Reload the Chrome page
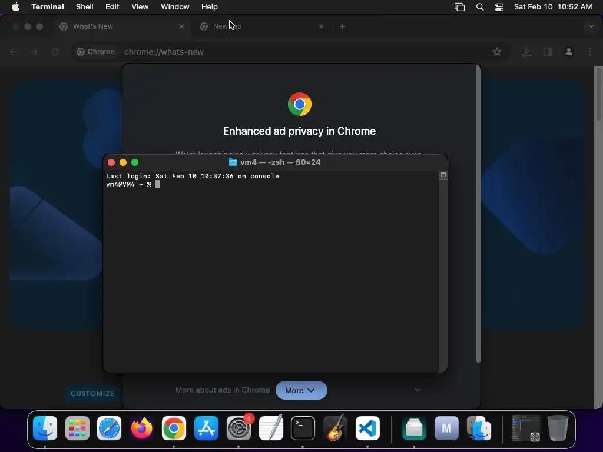The image size is (603, 452). (x=55, y=52)
